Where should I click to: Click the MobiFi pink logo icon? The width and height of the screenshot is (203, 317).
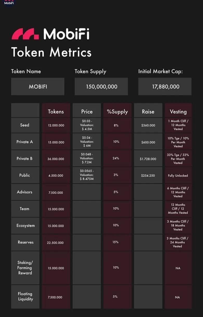[25, 34]
